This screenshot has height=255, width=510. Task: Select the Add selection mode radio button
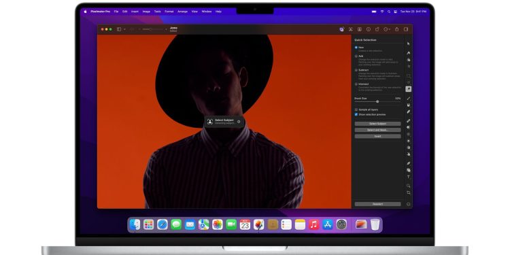pyautogui.click(x=356, y=56)
